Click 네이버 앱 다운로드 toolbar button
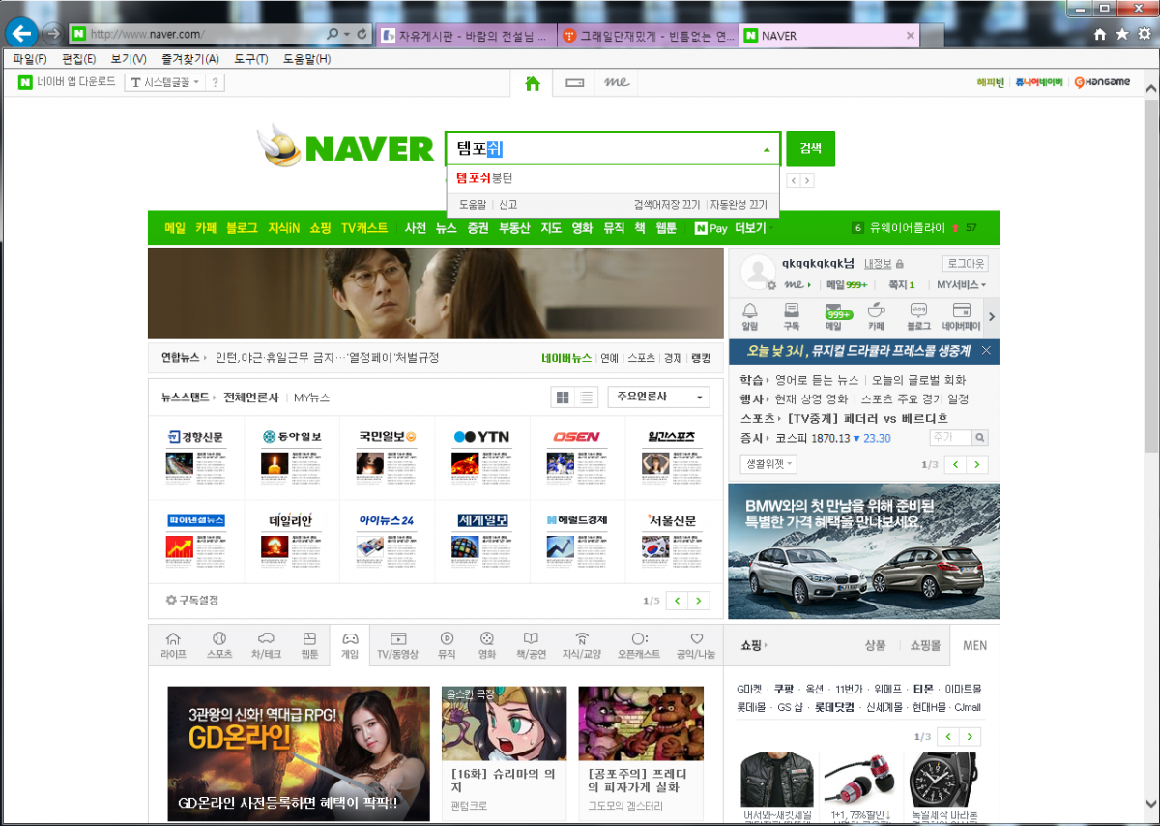 pos(67,82)
